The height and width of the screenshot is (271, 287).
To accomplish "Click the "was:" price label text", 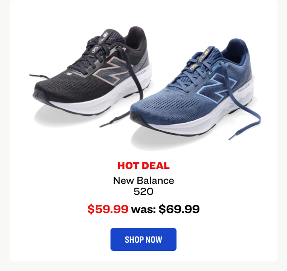I will pyautogui.click(x=143, y=209).
